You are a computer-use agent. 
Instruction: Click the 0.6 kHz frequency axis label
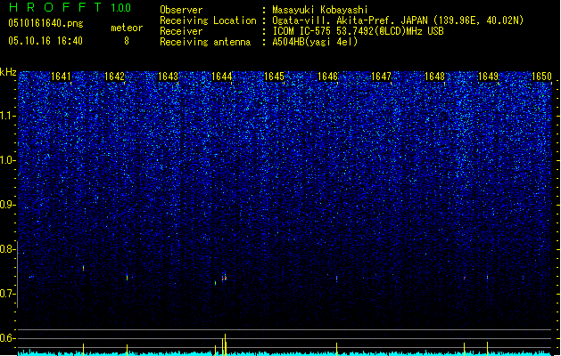(8, 338)
